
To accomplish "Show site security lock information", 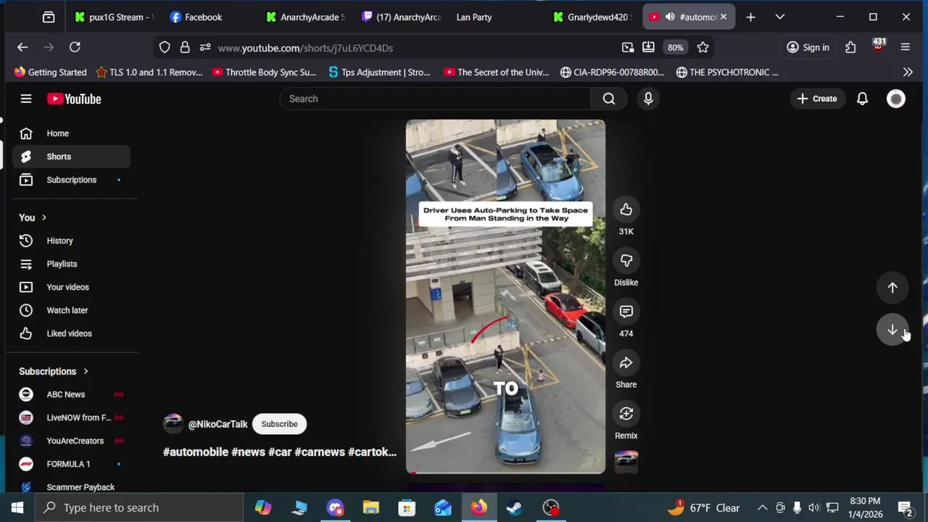I will (185, 47).
